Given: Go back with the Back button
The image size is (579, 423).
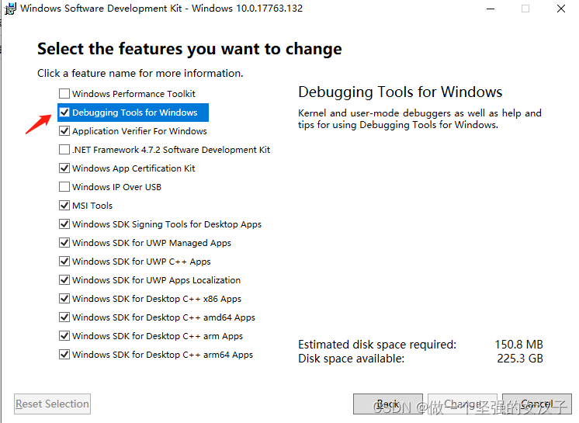Looking at the screenshot, I should tap(388, 404).
